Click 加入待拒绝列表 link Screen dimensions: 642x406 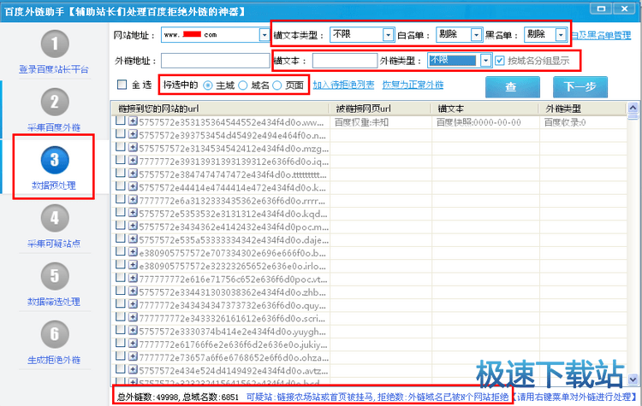(343, 85)
